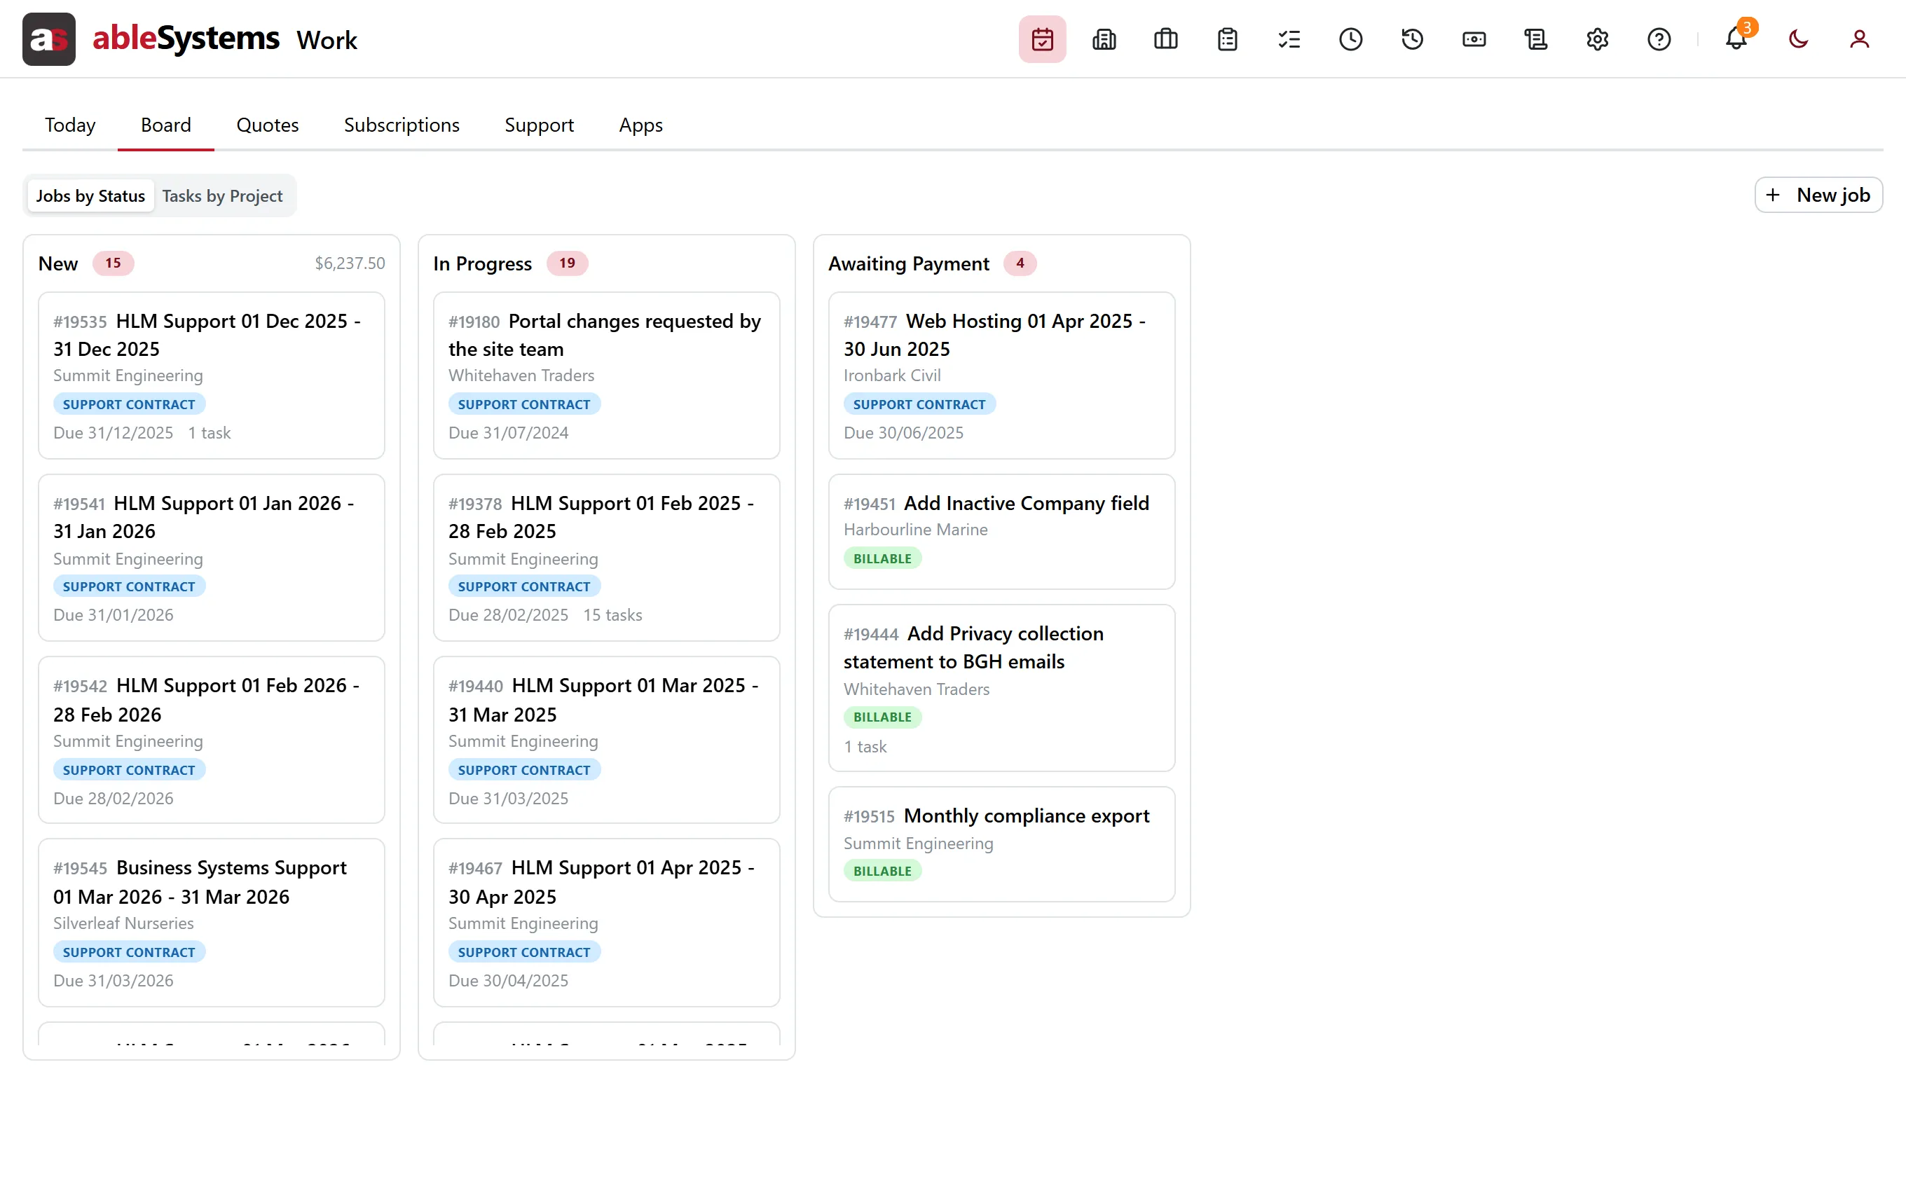Select Jobs by Status view
This screenshot has width=1906, height=1191.
90,196
